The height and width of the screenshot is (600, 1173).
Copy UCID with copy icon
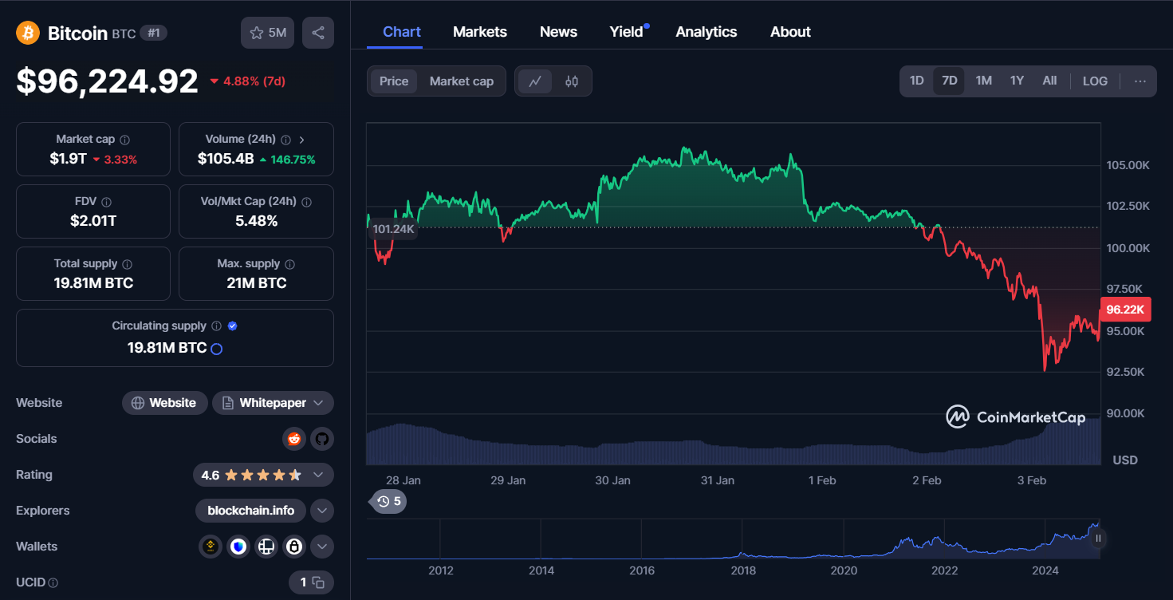(318, 582)
